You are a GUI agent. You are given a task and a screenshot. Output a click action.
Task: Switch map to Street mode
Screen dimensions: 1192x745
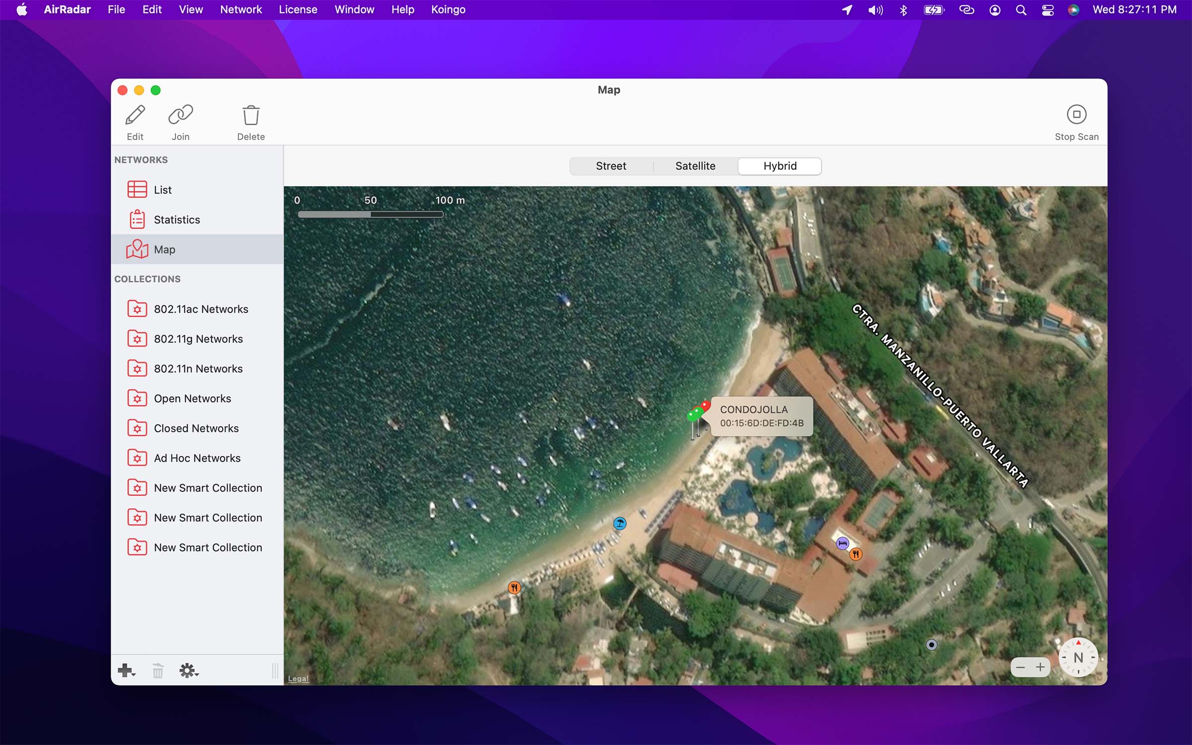click(x=611, y=166)
